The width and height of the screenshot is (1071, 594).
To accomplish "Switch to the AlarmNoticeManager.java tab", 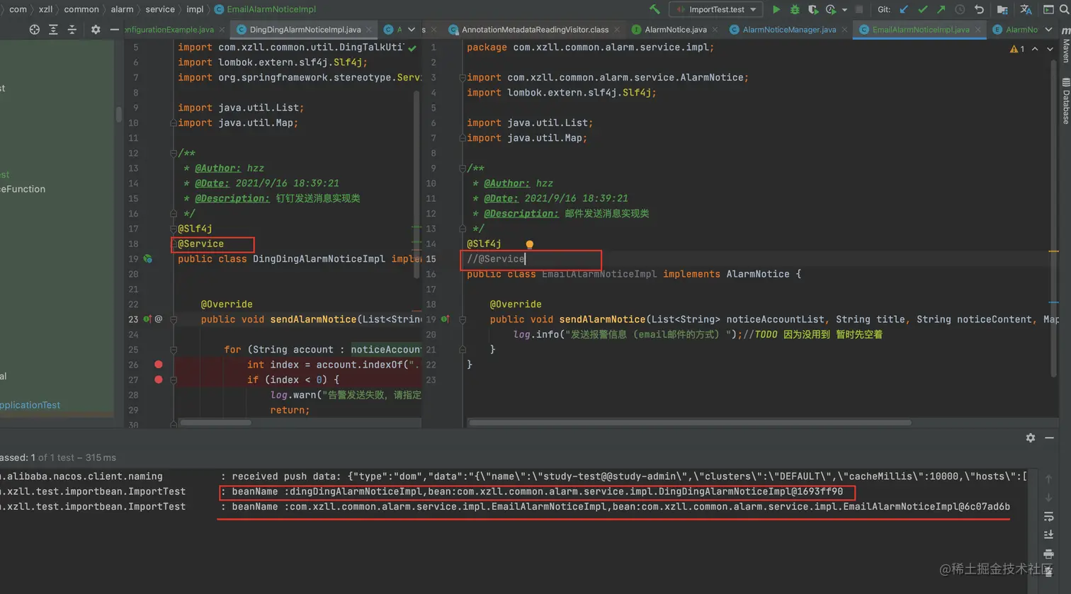I will [788, 30].
